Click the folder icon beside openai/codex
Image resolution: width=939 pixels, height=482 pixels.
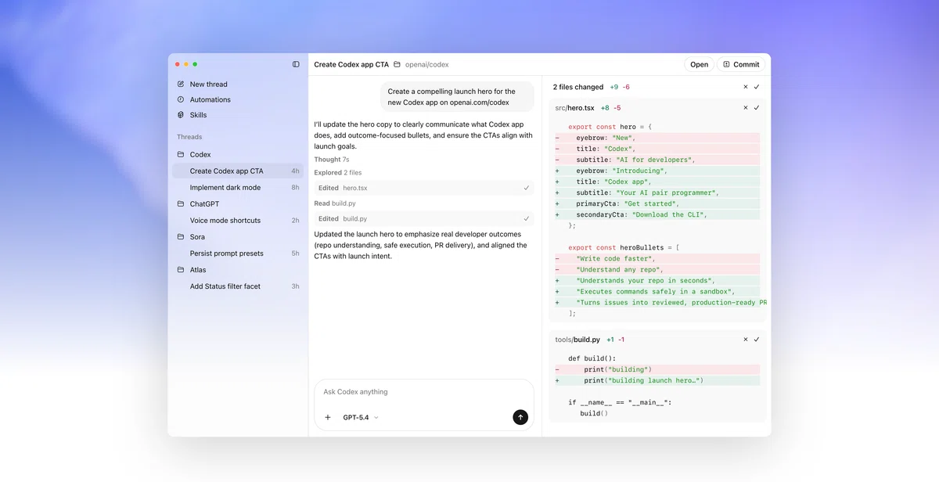point(397,64)
